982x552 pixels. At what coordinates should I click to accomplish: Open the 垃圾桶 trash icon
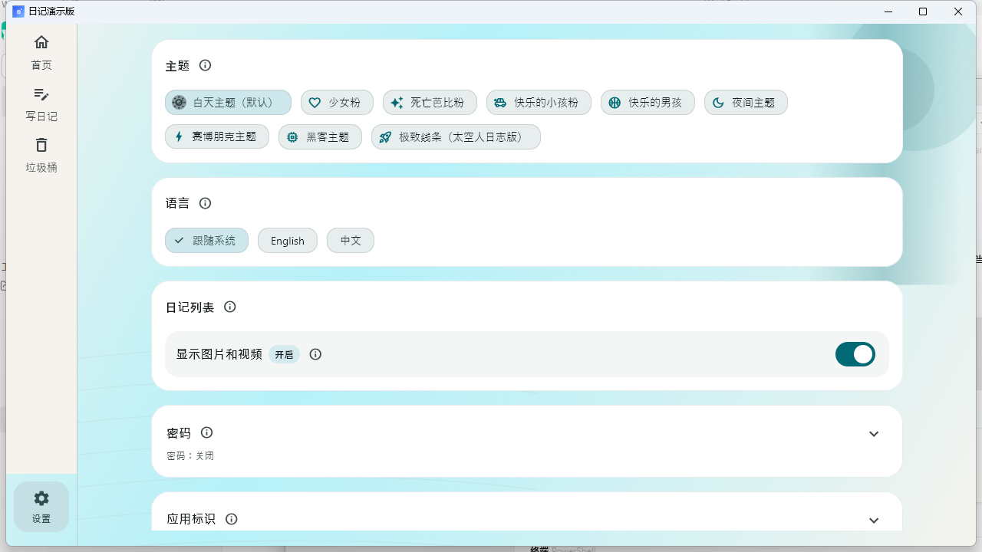pyautogui.click(x=41, y=145)
